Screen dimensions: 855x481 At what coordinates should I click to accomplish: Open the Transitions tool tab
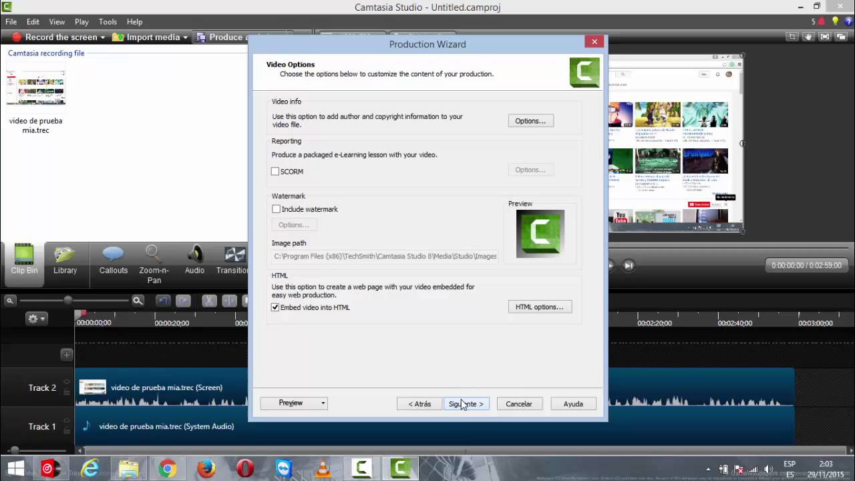point(232,261)
